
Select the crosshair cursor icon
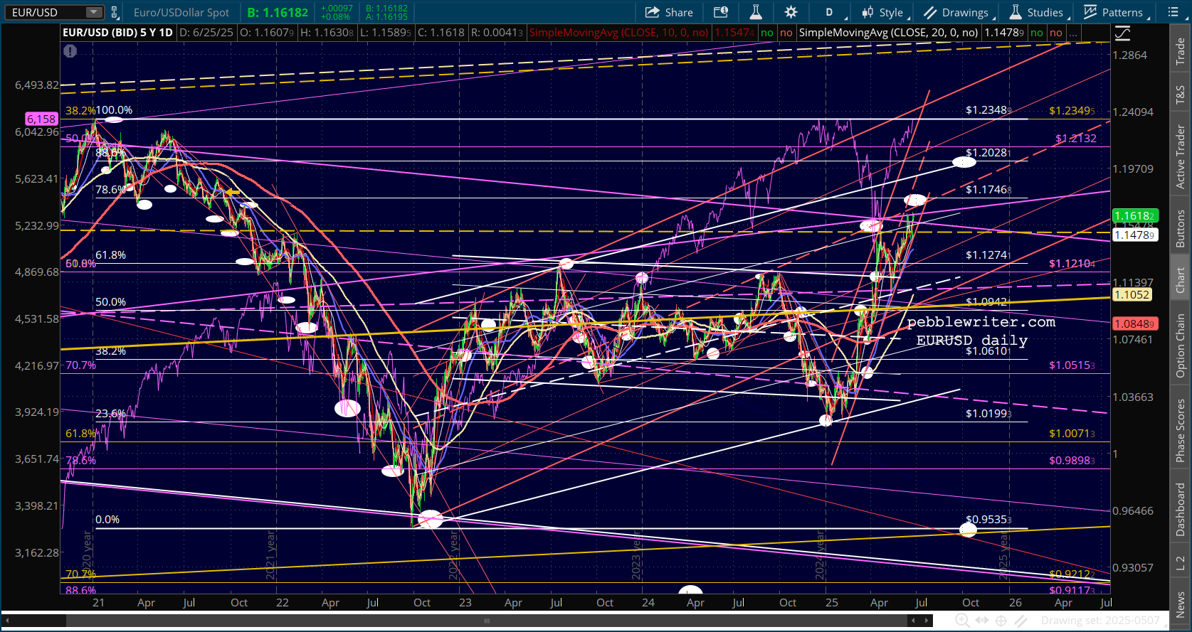click(x=1001, y=621)
